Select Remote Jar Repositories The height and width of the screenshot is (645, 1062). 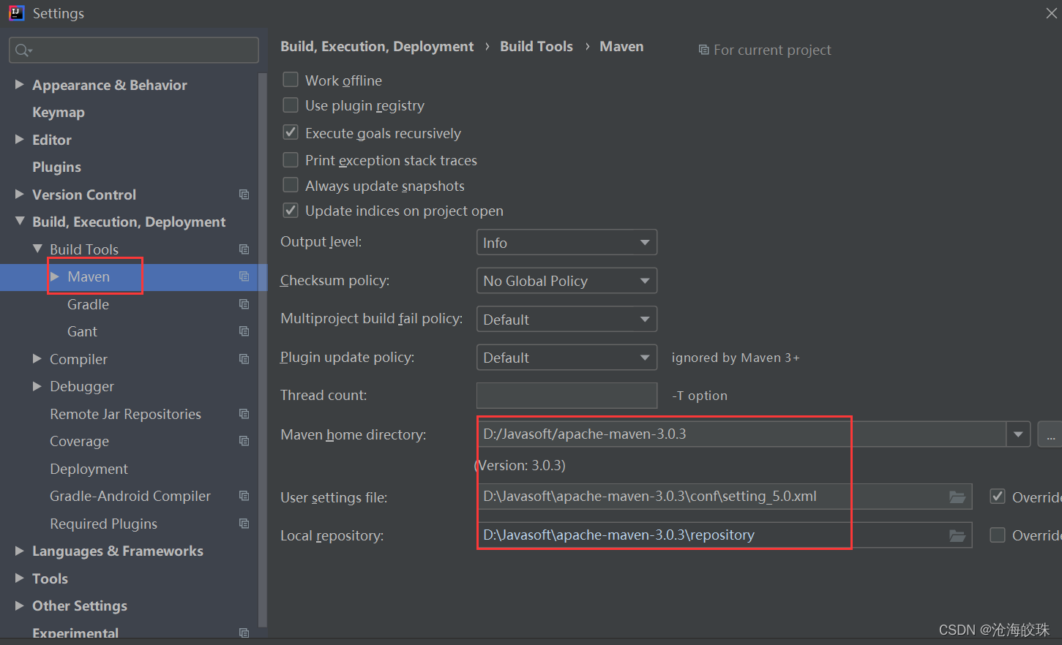125,414
